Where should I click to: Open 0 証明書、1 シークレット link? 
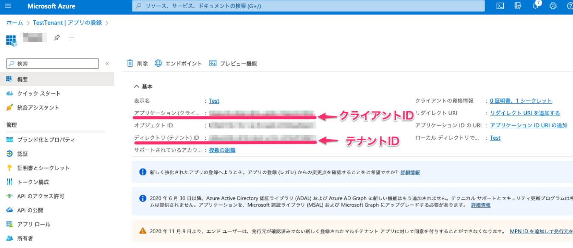(521, 101)
